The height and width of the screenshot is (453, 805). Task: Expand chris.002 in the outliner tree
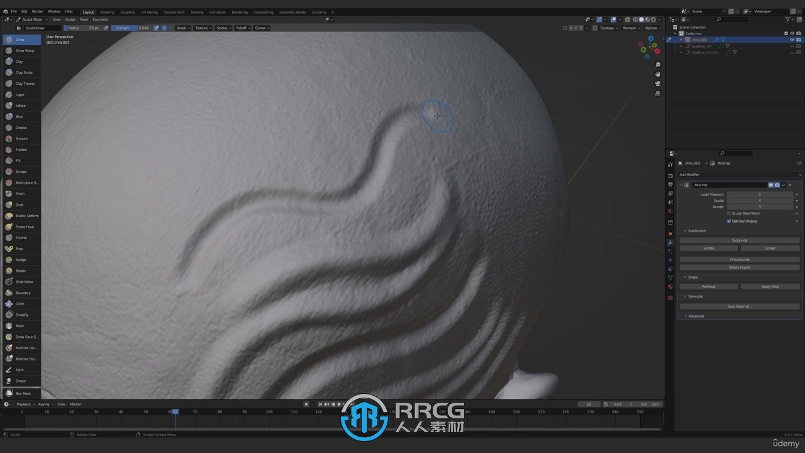tap(682, 40)
